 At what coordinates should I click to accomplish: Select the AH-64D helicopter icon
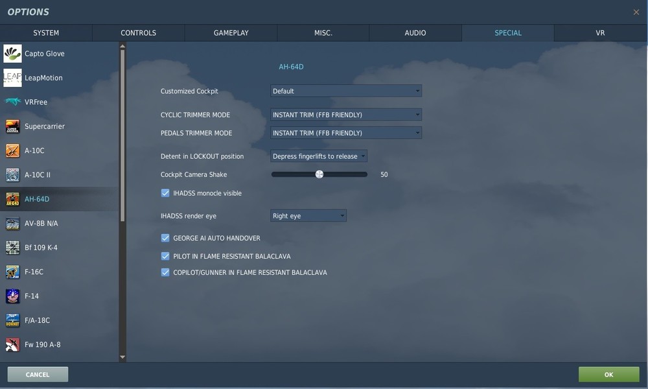point(12,199)
